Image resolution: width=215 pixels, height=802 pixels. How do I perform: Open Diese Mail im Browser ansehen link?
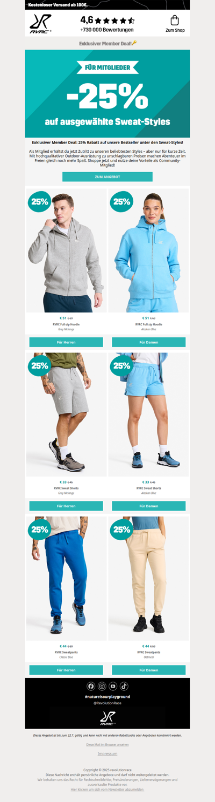pyautogui.click(x=107, y=744)
